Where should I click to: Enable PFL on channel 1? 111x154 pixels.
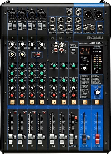click(x=15, y=138)
